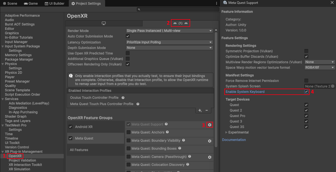Screen dimensions: 336x172
Task: Toggle Enable System Keyboard checkbox
Action: 306,92
